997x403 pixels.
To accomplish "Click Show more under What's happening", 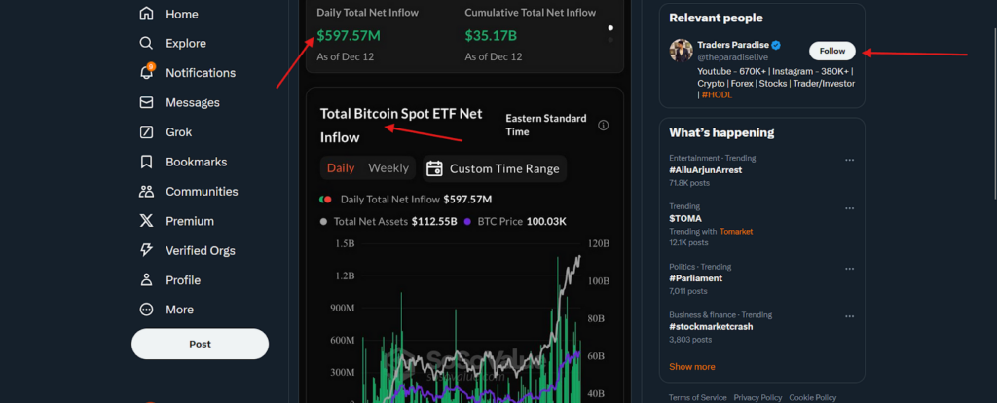I will click(692, 367).
